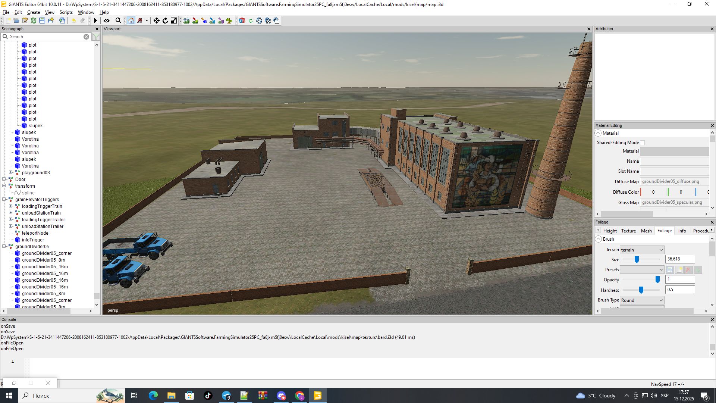This screenshot has height=403, width=716.
Task: Switch to the Texture tab
Action: [x=628, y=231]
